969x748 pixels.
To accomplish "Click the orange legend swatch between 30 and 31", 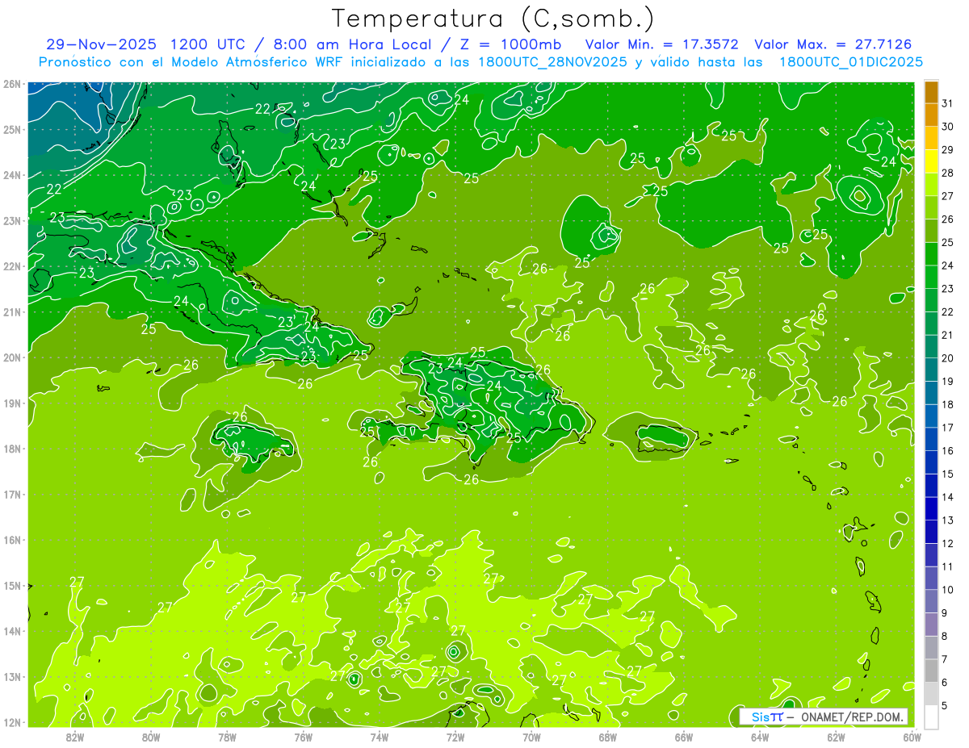I will (x=931, y=115).
